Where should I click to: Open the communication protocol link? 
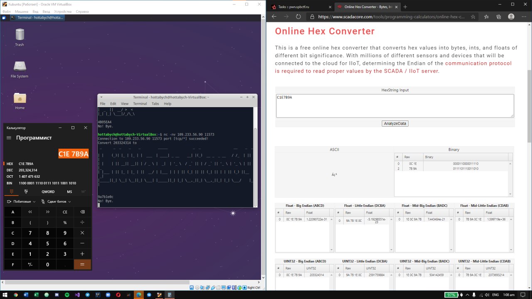click(x=478, y=64)
